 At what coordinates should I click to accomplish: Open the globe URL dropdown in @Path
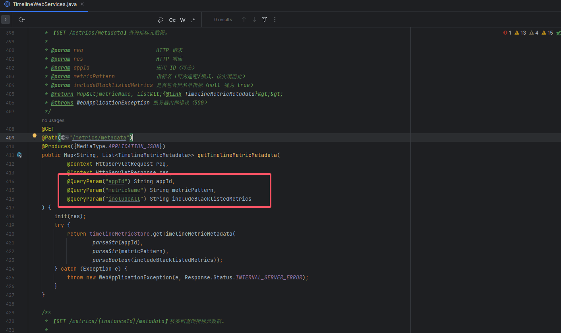click(x=65, y=138)
